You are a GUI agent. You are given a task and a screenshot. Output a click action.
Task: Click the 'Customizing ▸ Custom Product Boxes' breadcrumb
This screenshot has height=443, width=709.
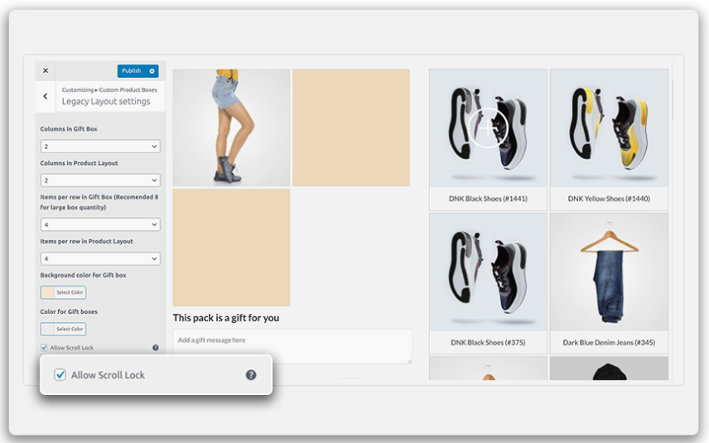(109, 90)
